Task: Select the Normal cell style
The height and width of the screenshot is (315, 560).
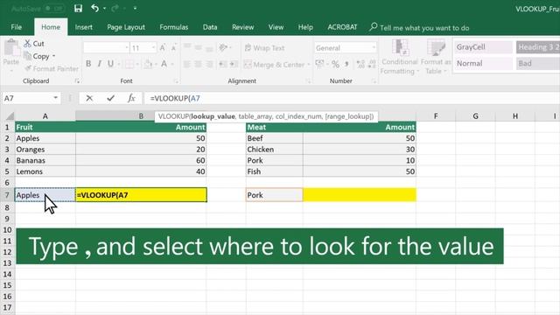Action: 484,64
